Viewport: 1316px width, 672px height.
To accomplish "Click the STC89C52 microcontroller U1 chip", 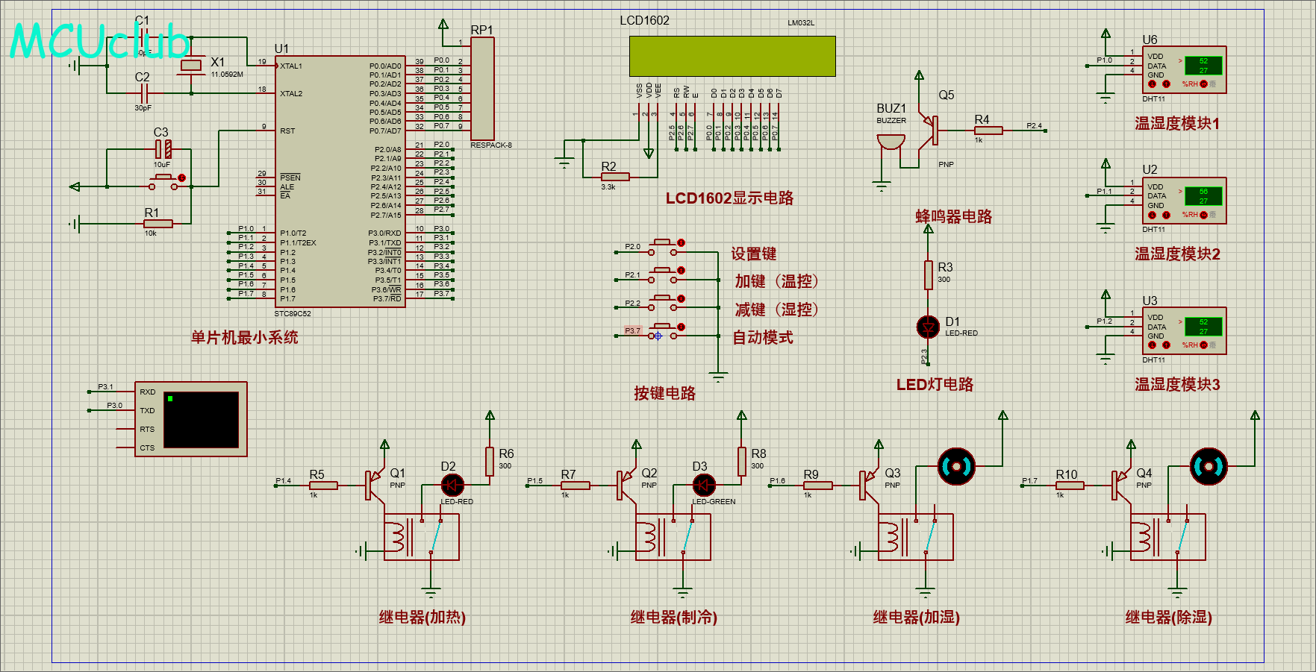I will 340,181.
